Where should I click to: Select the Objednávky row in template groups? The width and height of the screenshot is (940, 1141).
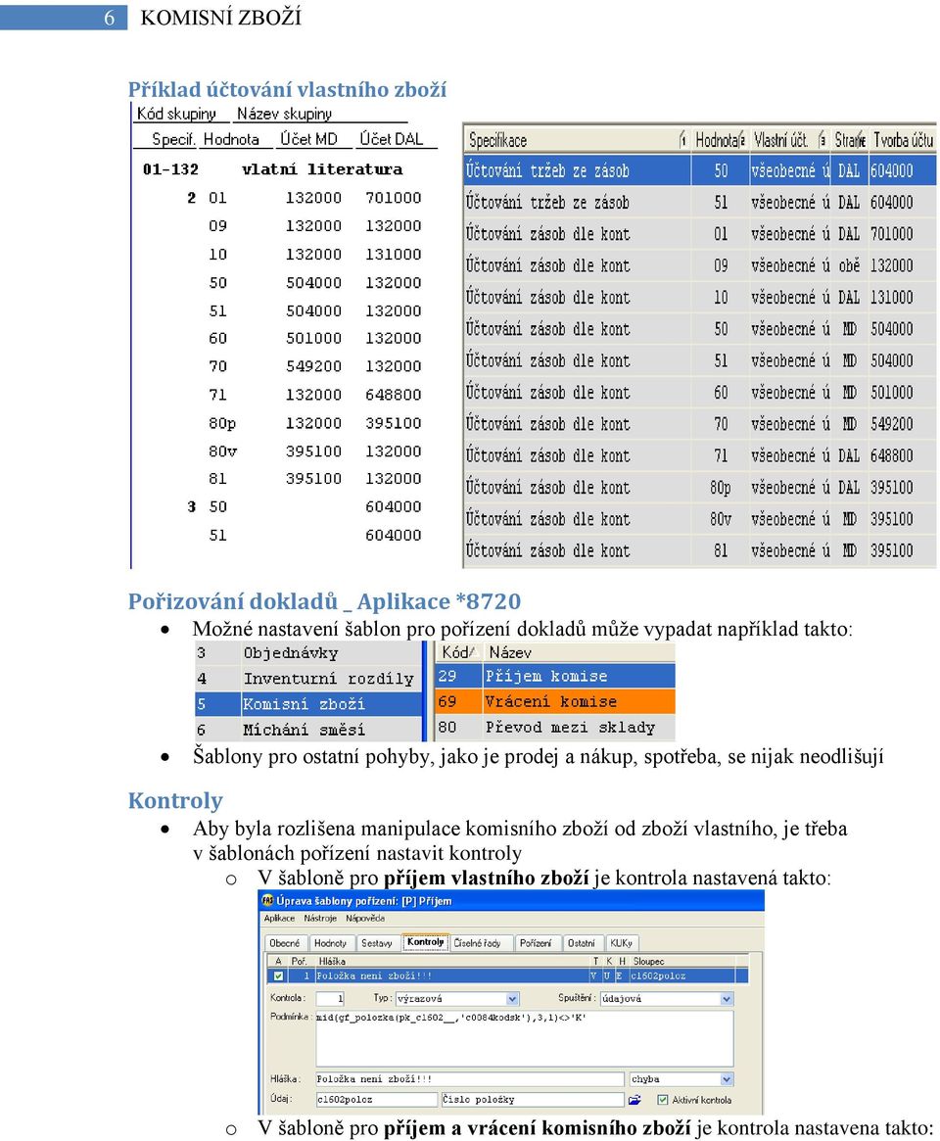click(308, 652)
